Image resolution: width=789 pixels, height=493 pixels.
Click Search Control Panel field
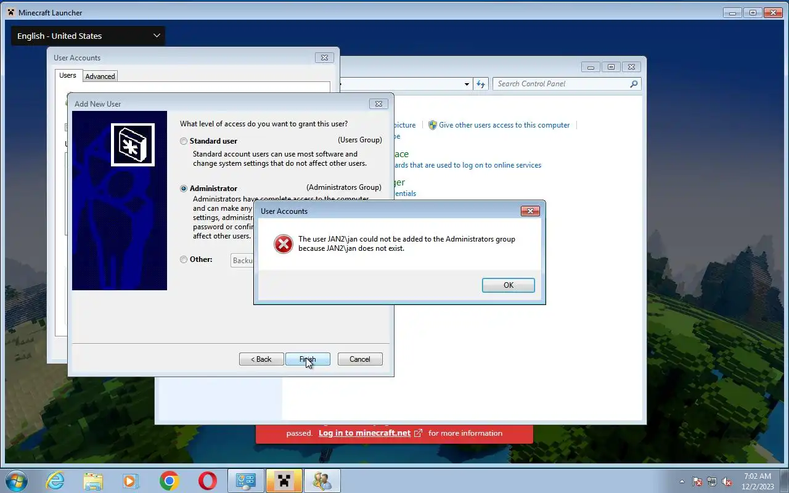click(x=561, y=84)
